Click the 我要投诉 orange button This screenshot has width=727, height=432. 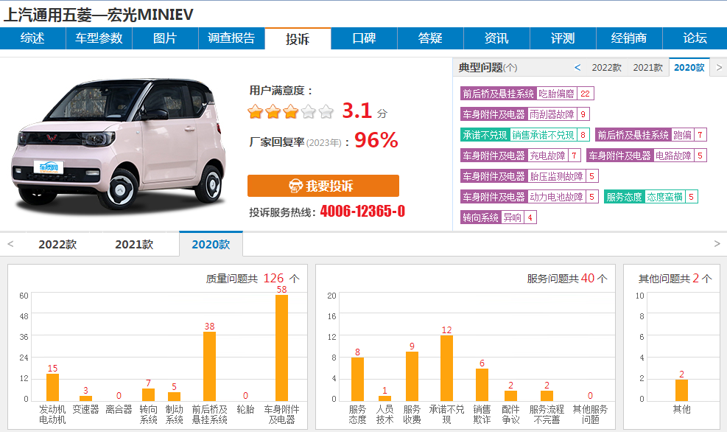pyautogui.click(x=323, y=186)
